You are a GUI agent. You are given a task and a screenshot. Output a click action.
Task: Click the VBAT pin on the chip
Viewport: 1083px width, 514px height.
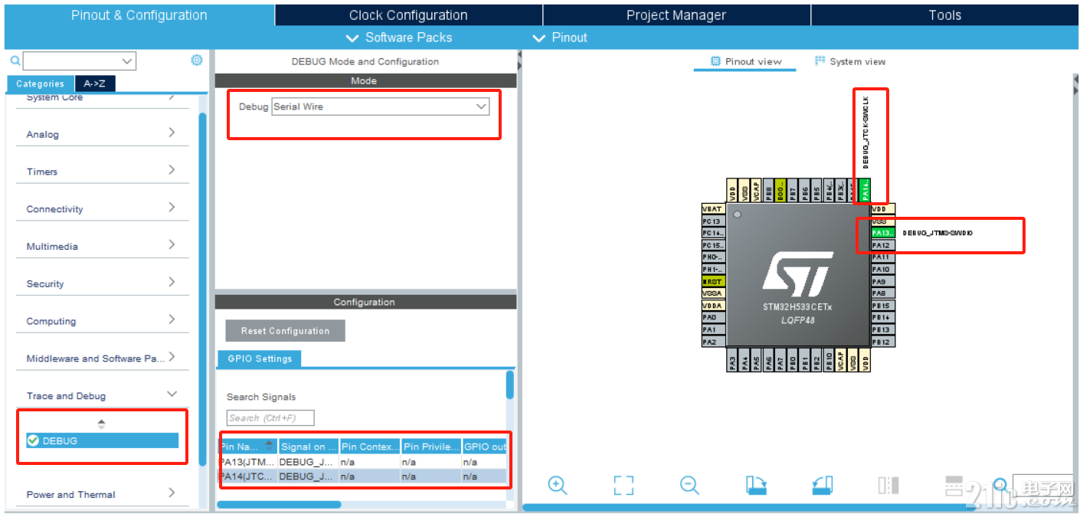[x=713, y=208]
